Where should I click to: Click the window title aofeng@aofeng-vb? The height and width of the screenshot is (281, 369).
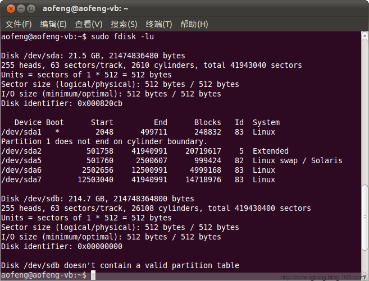(85, 8)
